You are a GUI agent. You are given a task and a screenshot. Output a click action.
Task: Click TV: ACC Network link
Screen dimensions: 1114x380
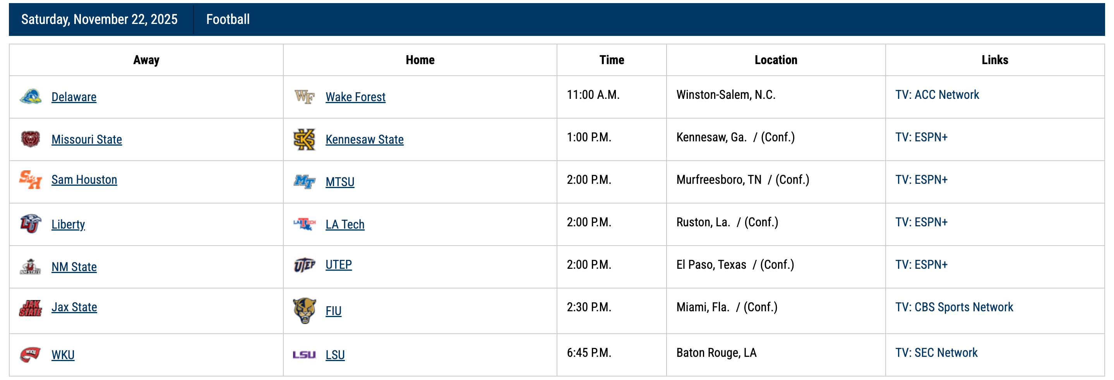click(x=937, y=95)
